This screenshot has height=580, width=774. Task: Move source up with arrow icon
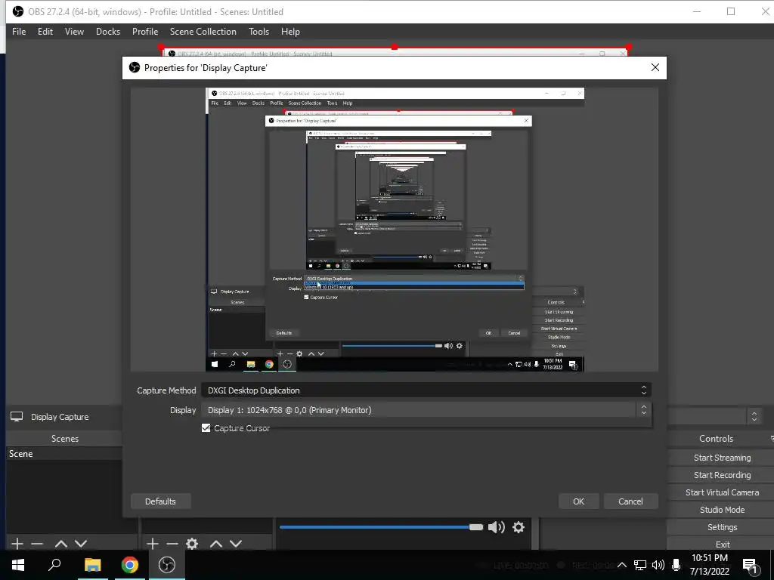215,544
